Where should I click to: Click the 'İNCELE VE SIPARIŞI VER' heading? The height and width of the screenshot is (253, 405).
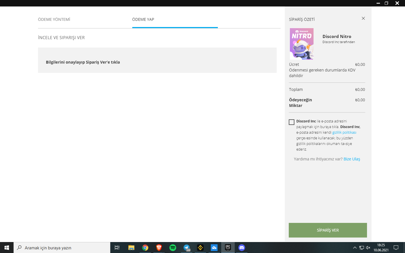61,38
